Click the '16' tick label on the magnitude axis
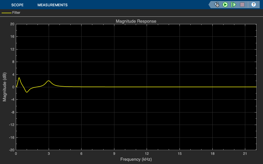The height and width of the screenshot is (164, 263). (12, 37)
